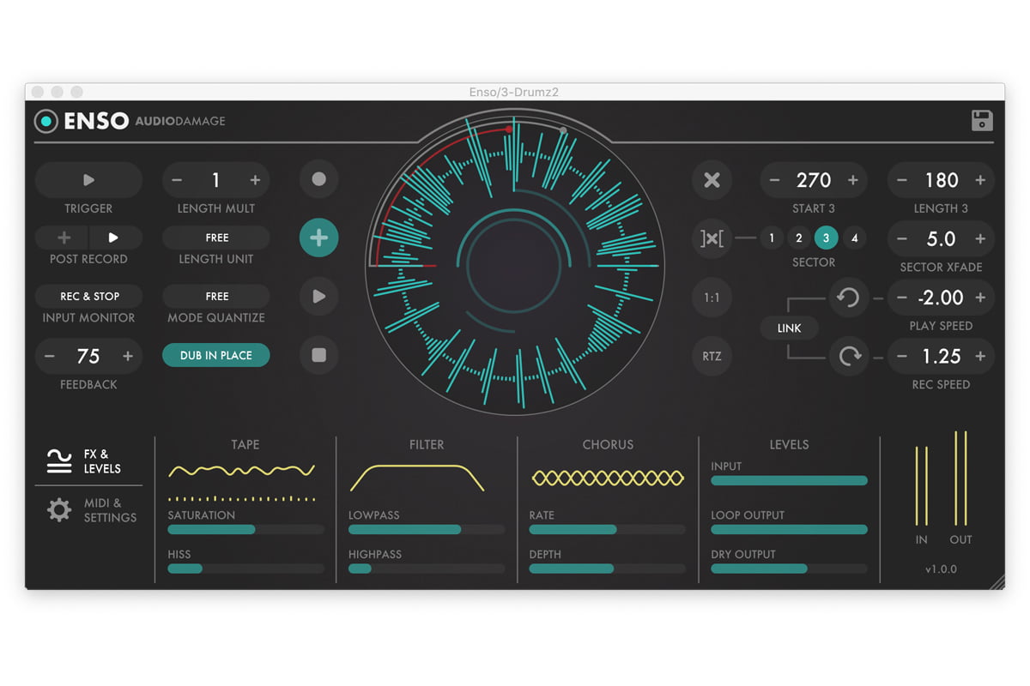Click the chorus waveform display
The image size is (1030, 686).
608,478
